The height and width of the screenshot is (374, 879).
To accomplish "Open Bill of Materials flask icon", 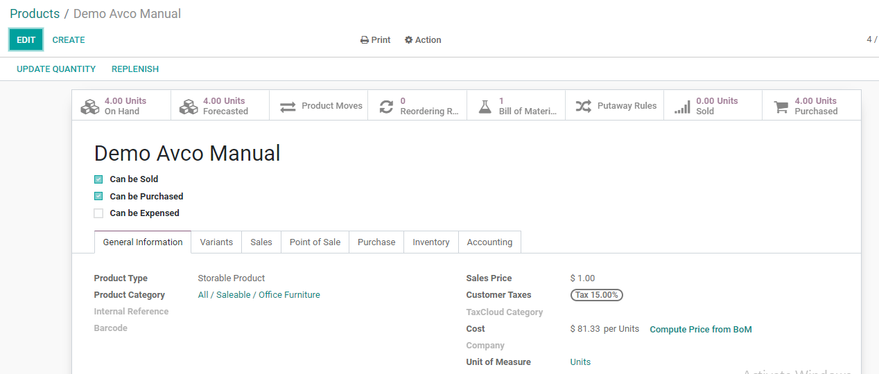I will pyautogui.click(x=485, y=107).
